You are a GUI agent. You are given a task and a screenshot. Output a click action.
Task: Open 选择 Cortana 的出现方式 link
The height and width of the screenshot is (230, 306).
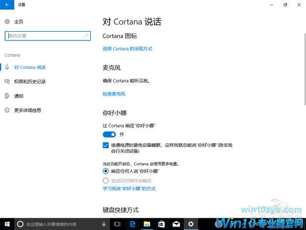[127, 49]
